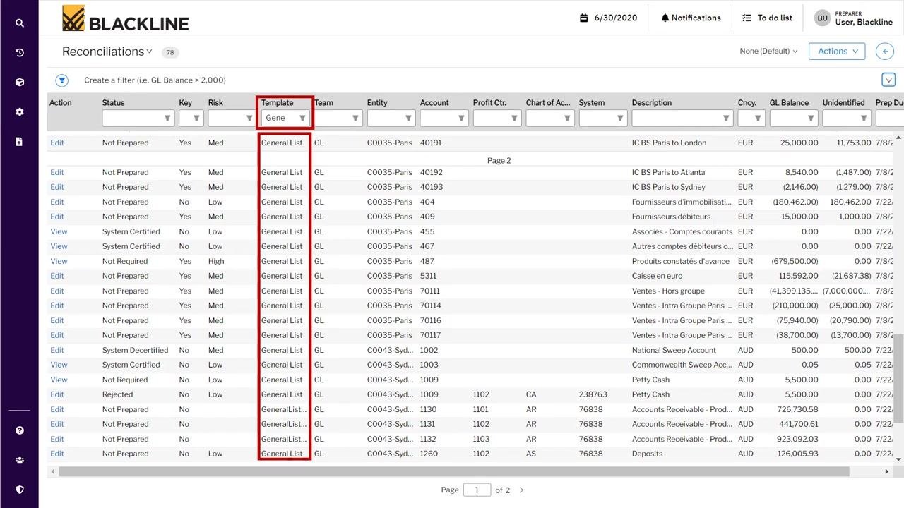Screen dimensions: 904x508
Task: Sort by the GL Balance column header
Action: coord(789,102)
